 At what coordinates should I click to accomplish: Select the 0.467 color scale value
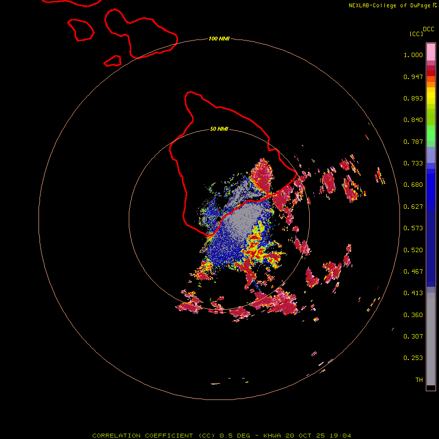tap(413, 272)
